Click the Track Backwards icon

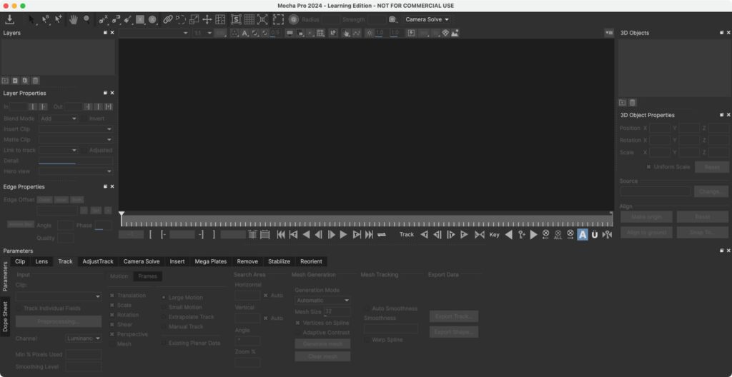point(424,235)
